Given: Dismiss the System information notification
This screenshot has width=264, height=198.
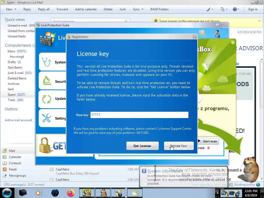Looking at the screenshot, I should click(144, 171).
